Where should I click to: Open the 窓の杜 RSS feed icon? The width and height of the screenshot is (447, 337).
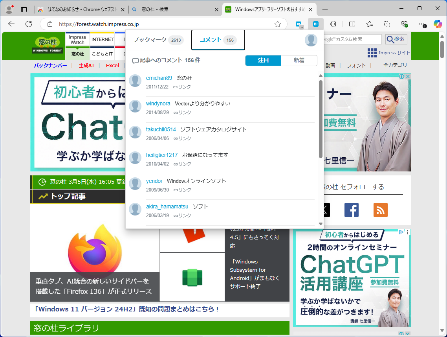[380, 210]
